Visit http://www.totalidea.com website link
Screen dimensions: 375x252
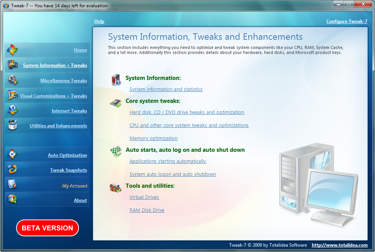(x=340, y=245)
